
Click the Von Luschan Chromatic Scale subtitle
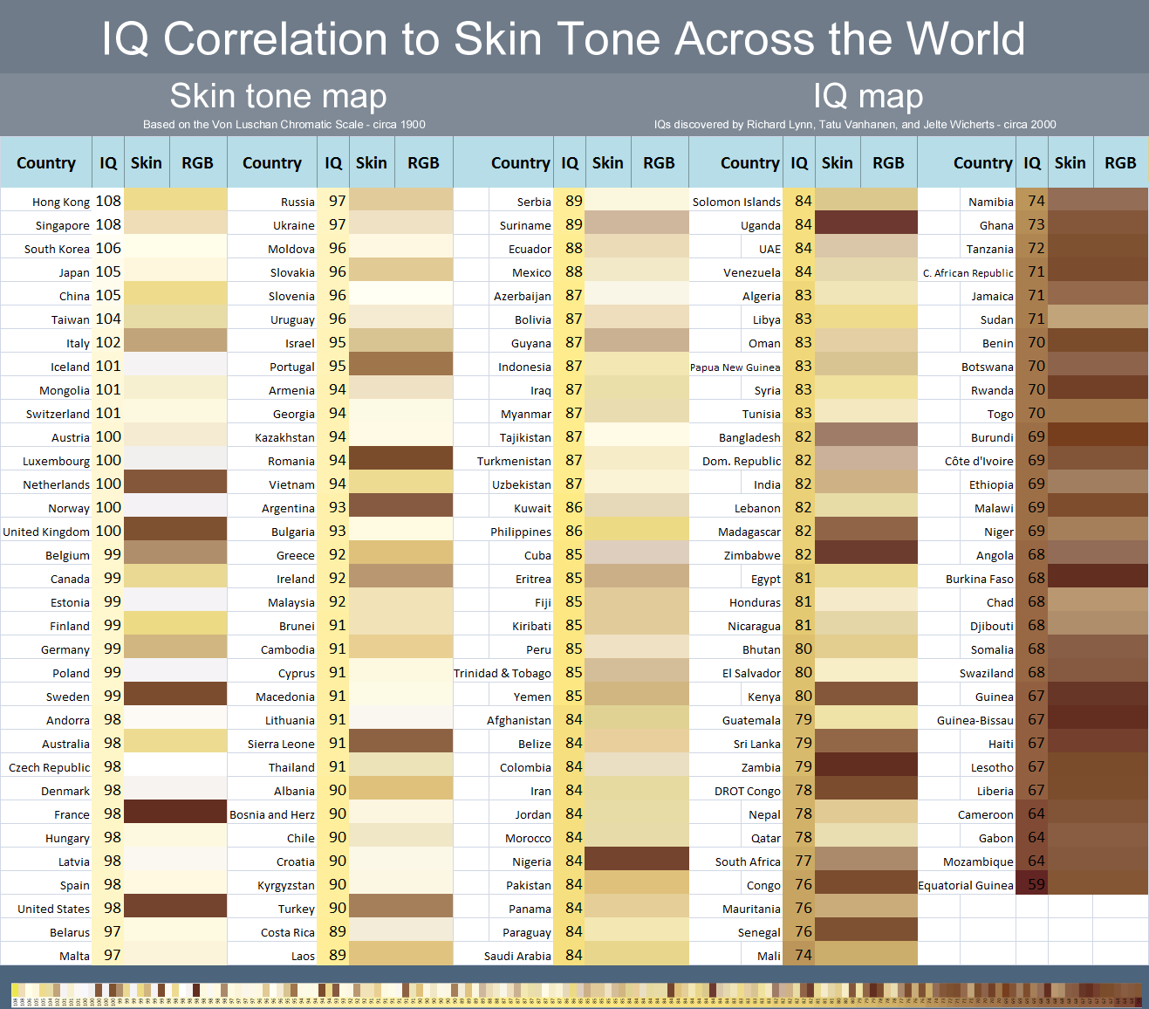click(x=284, y=124)
